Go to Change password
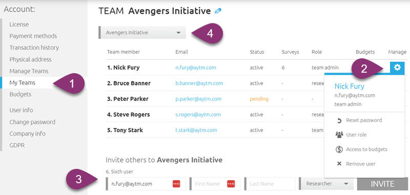Image resolution: width=410 pixels, height=195 pixels. [32, 122]
